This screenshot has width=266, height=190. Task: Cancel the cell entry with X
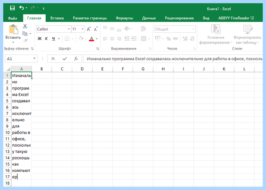[x=53, y=59]
